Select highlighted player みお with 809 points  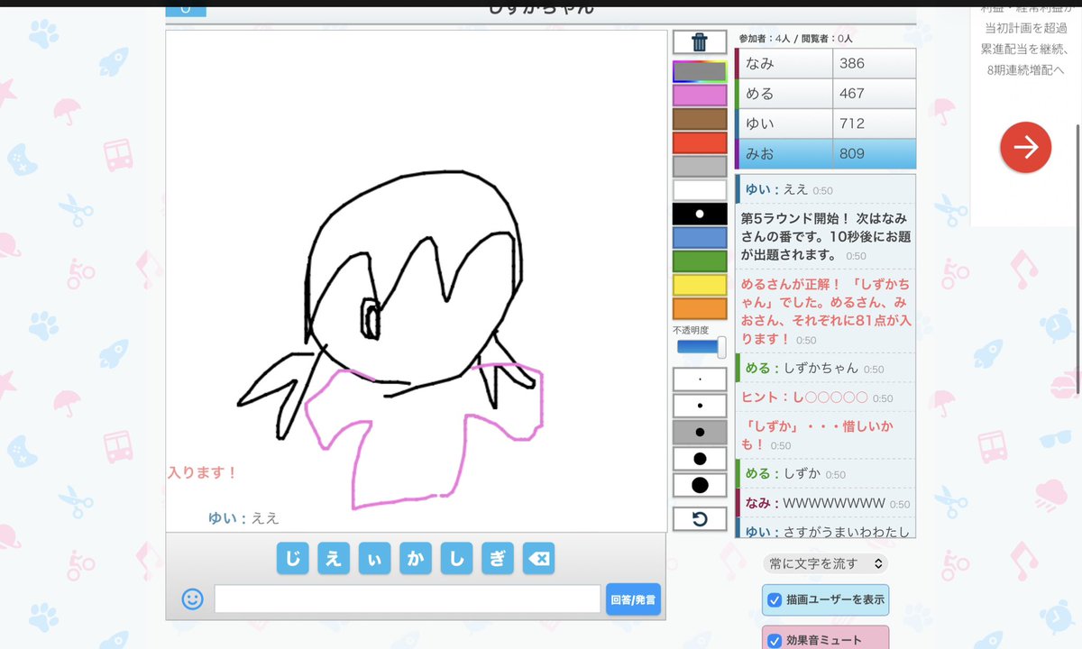click(x=826, y=154)
